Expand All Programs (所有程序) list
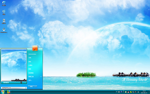Screen dimensions: 150x94 pos(14,82)
